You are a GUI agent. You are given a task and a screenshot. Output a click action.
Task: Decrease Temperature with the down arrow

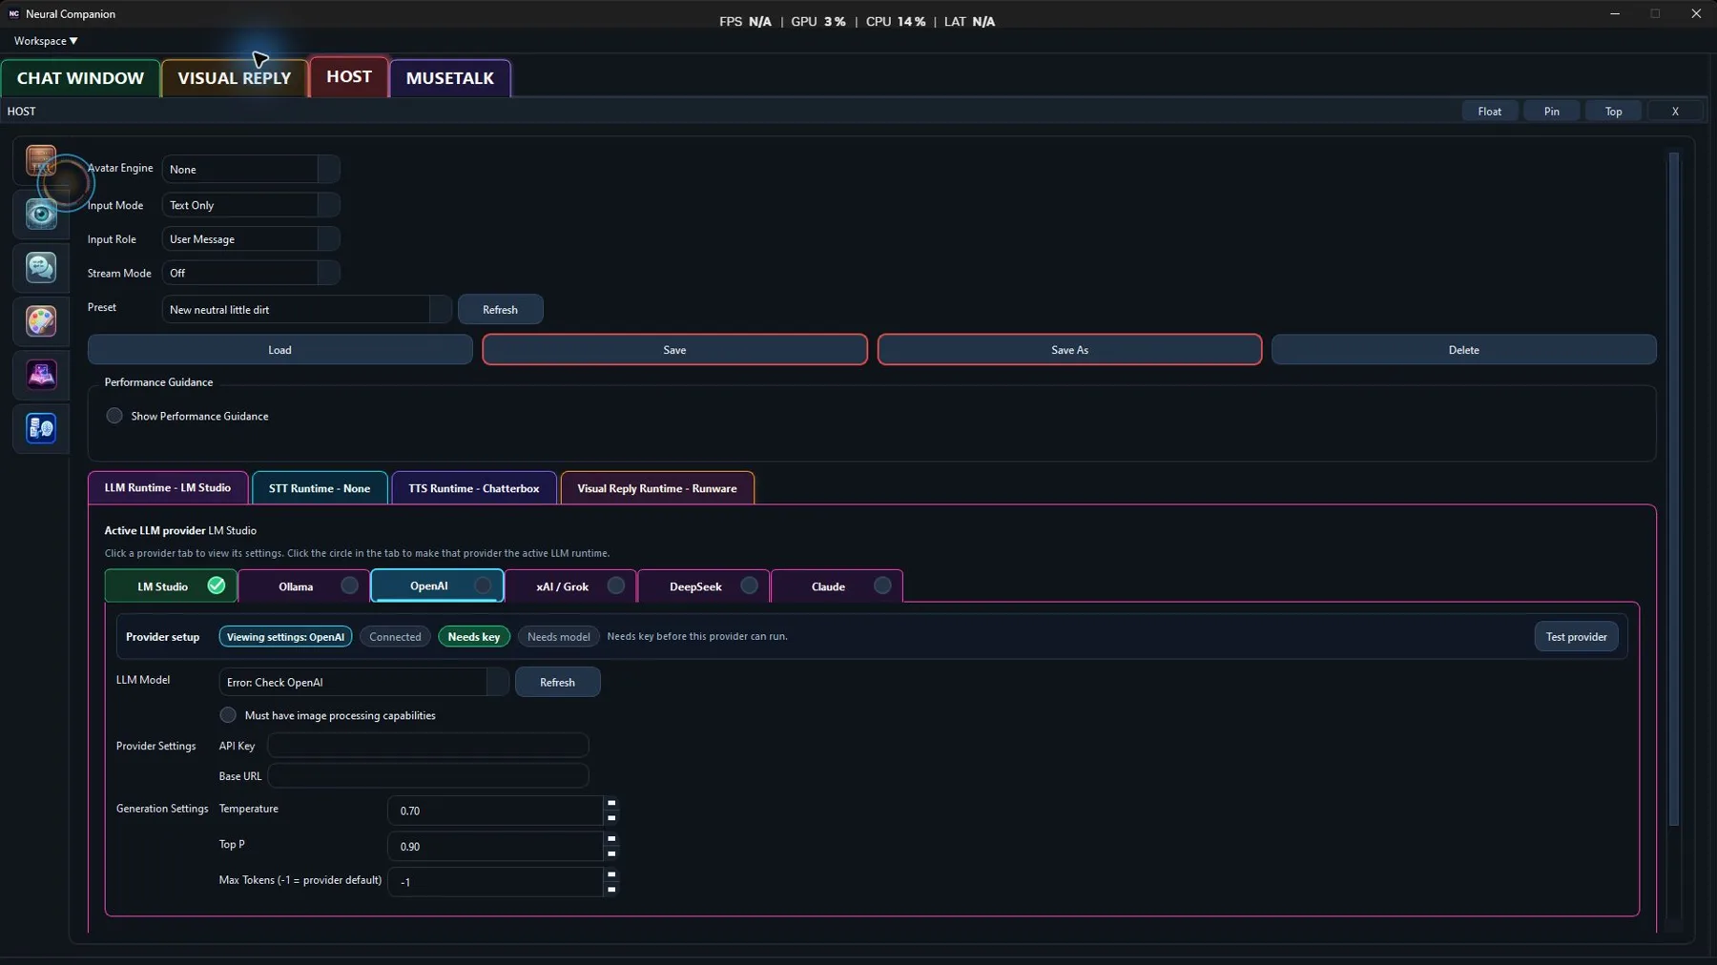point(611,818)
